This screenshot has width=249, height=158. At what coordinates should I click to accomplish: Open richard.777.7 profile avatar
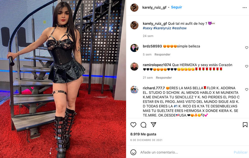[134, 90]
